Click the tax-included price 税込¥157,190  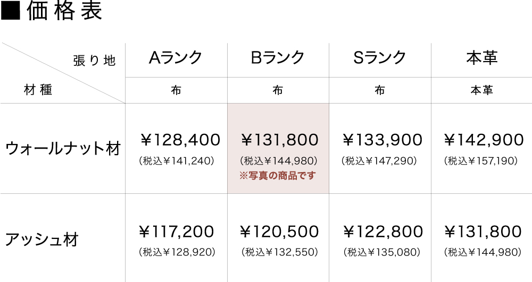pos(481,160)
